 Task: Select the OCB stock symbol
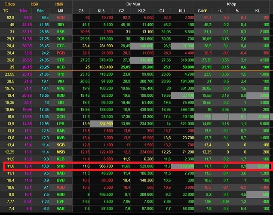pyautogui.click(x=61, y=117)
